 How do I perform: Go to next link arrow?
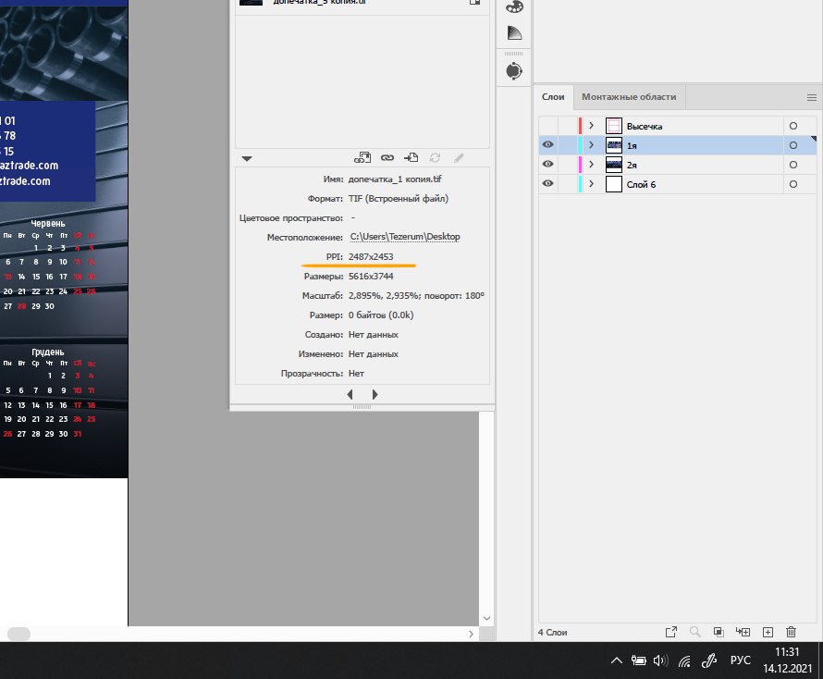pos(375,394)
